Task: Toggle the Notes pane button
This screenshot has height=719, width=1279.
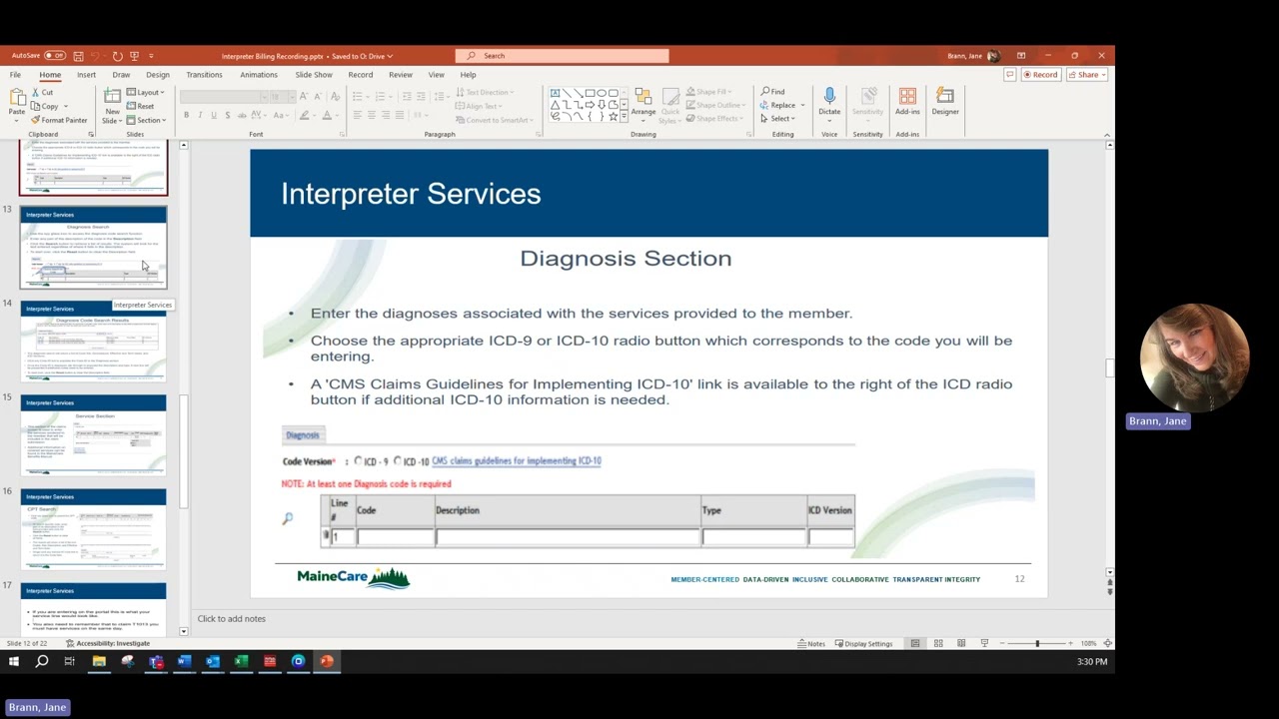Action: [811, 643]
